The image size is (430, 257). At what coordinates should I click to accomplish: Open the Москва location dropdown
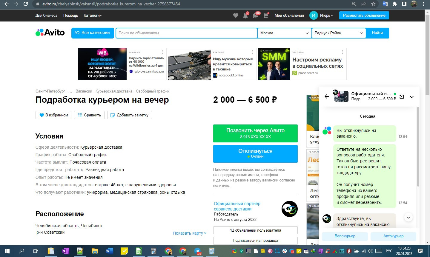click(x=284, y=33)
